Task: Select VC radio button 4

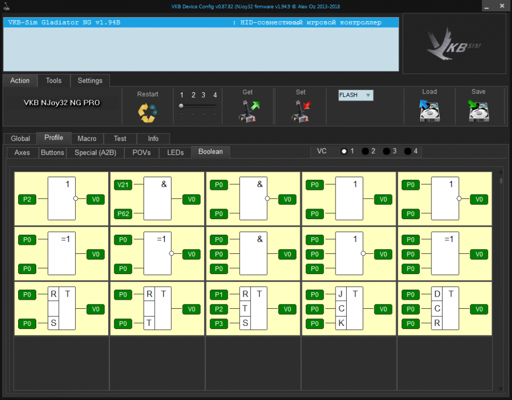Action: pos(408,151)
